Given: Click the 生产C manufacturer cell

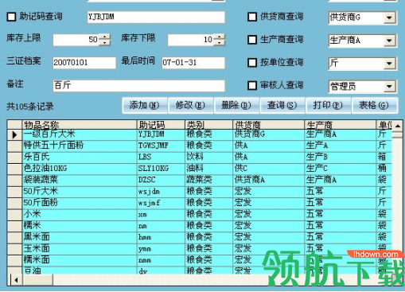Looking at the screenshot, I should coord(341,169).
